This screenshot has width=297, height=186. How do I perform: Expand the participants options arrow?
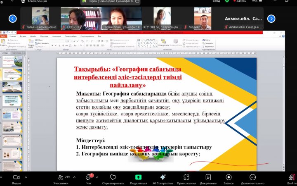(74, 177)
